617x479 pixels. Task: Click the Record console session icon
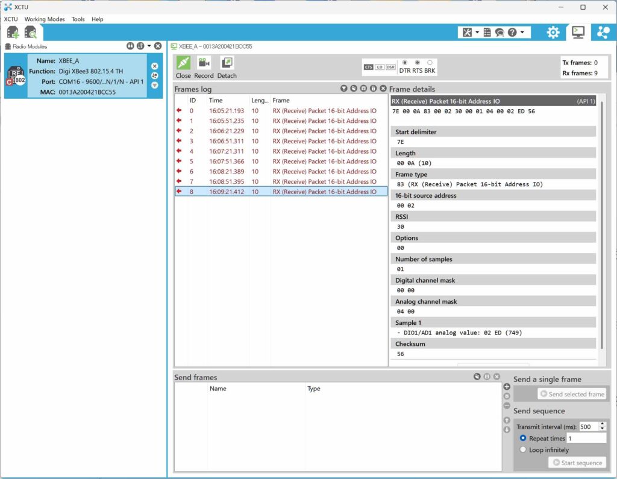[x=204, y=63]
